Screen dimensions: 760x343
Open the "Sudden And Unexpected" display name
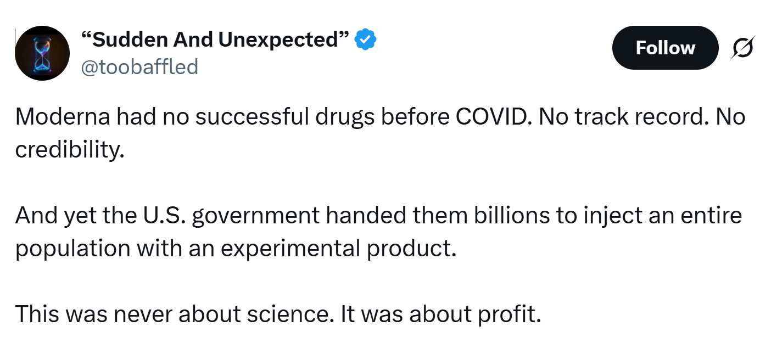coord(215,40)
